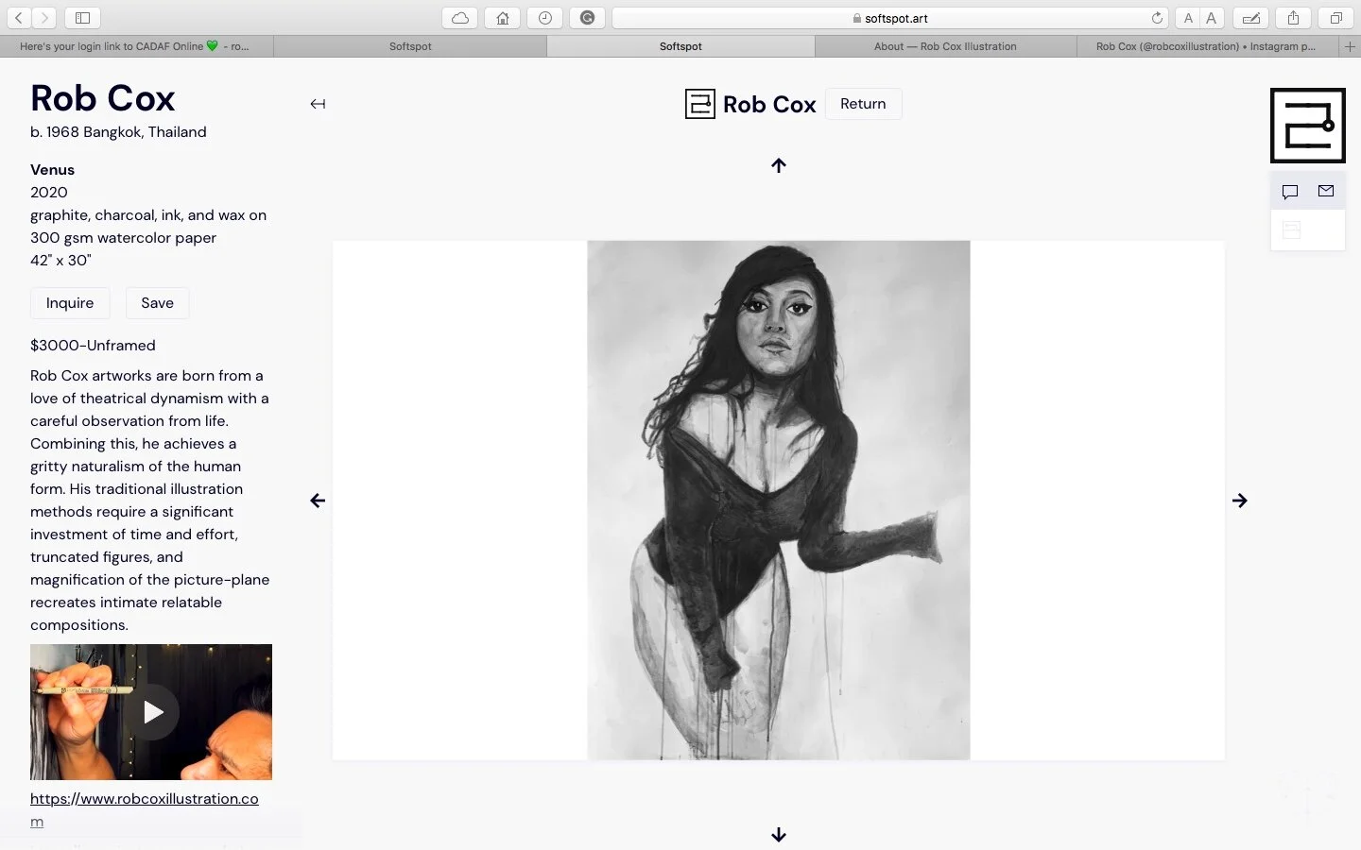Switch to the first Softspot tab
This screenshot has height=850, width=1361.
click(410, 46)
